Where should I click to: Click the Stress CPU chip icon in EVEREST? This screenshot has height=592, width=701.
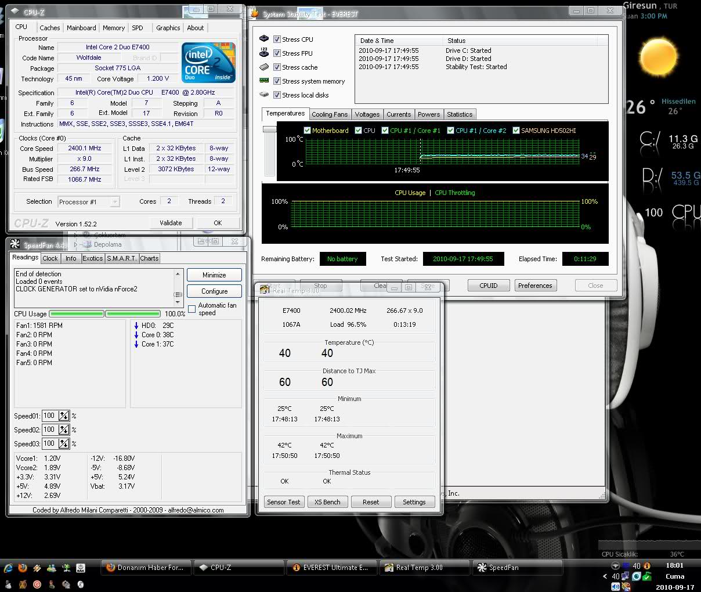(x=264, y=39)
